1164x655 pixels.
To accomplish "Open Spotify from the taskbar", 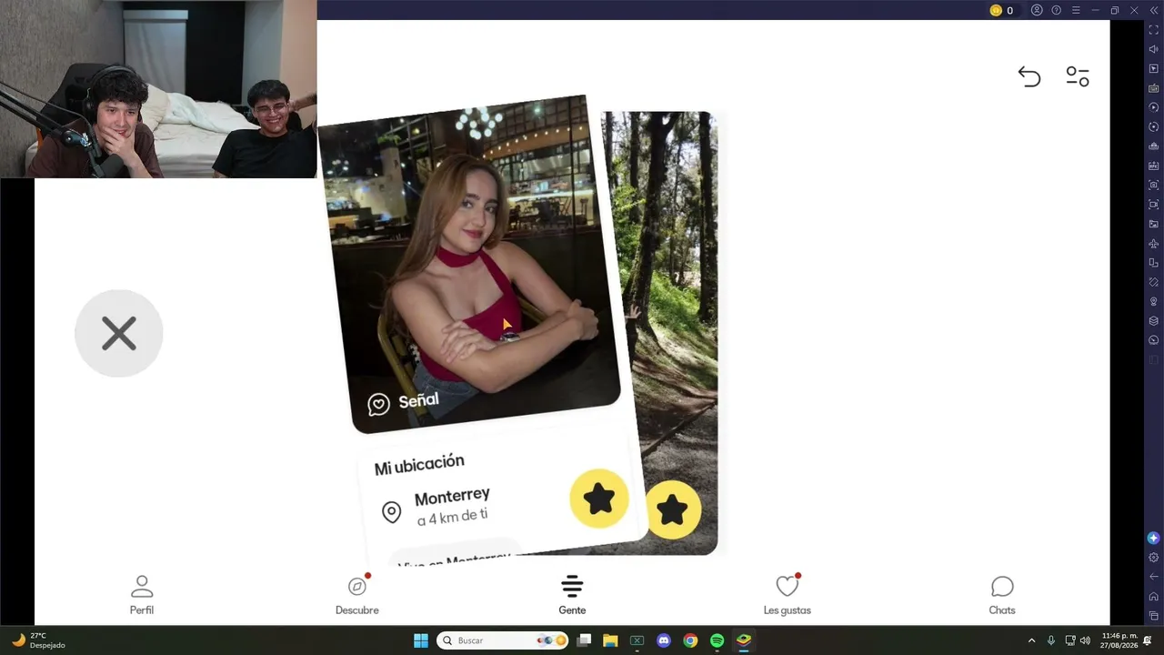I will pyautogui.click(x=717, y=640).
